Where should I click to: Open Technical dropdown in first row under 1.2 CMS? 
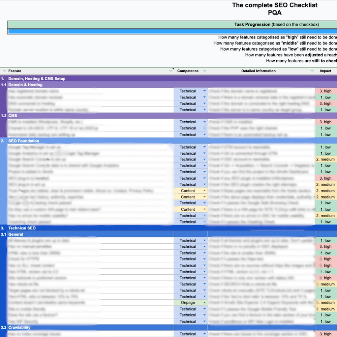click(x=205, y=122)
